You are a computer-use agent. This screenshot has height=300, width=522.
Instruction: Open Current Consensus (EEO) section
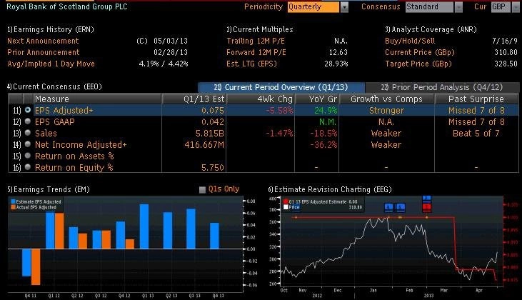(54, 86)
